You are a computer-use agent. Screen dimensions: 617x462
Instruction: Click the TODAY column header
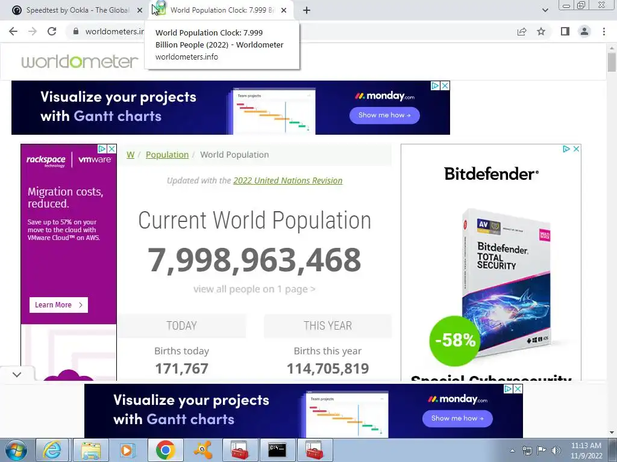point(181,325)
